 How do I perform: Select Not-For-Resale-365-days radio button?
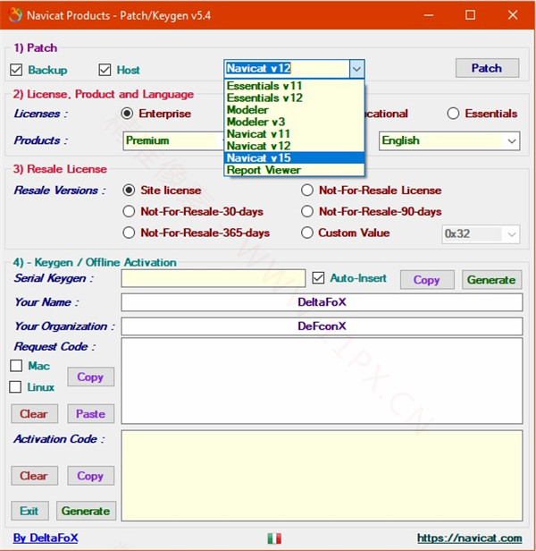click(129, 233)
